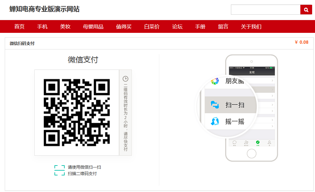Focus the search input field
The image size is (315, 192).
coord(266,10)
